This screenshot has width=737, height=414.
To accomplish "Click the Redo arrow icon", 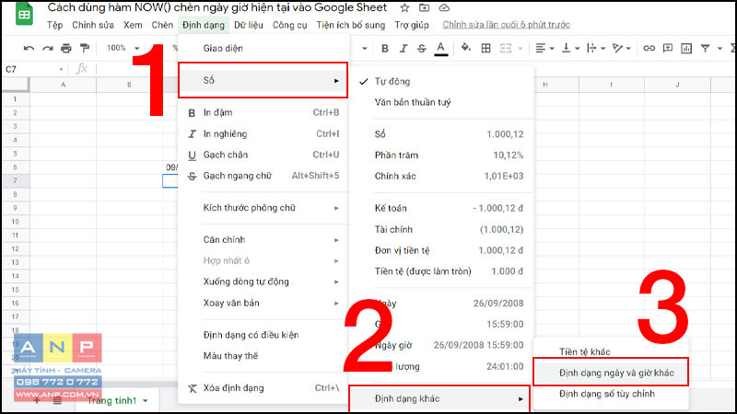I will coord(48,48).
